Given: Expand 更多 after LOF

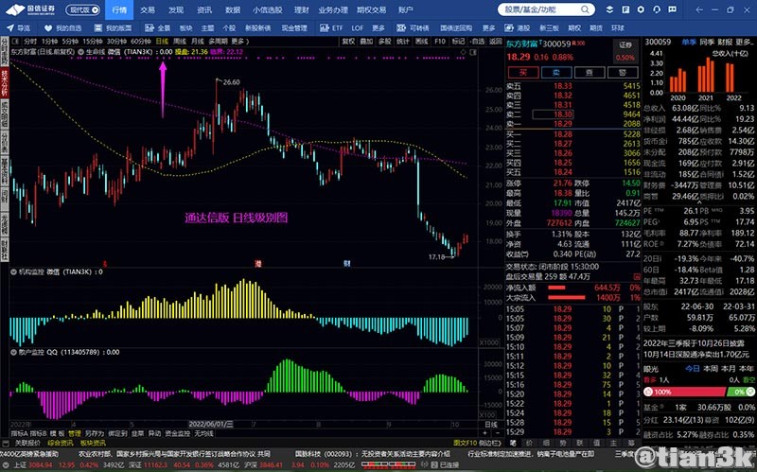Looking at the screenshot, I should pyautogui.click(x=379, y=28).
